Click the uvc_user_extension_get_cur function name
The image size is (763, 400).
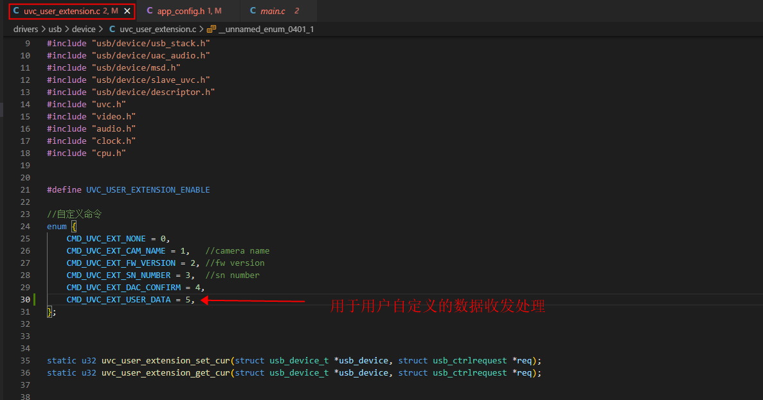pyautogui.click(x=165, y=372)
